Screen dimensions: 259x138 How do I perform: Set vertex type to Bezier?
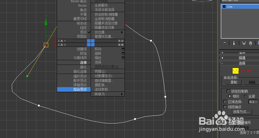click(x=74, y=5)
